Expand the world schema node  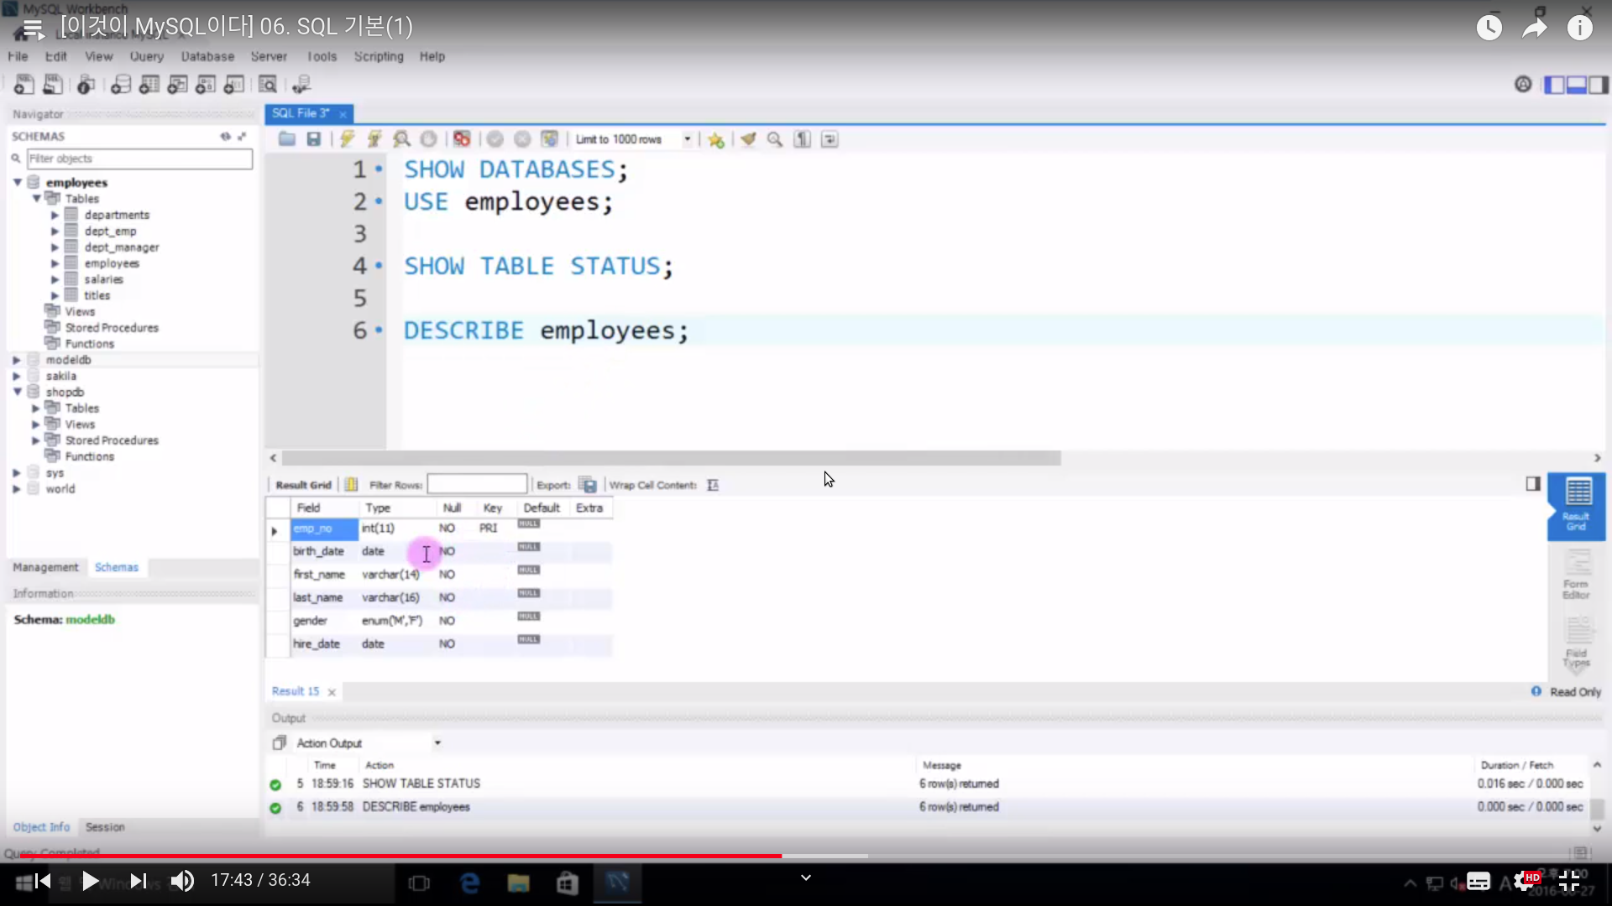click(17, 489)
